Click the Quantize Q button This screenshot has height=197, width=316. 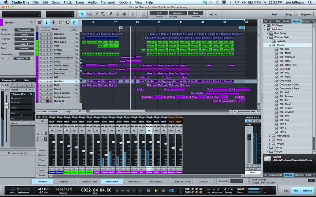point(144,14)
